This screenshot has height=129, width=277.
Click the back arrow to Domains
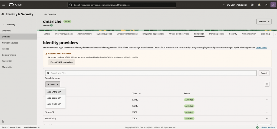coord(45,14)
